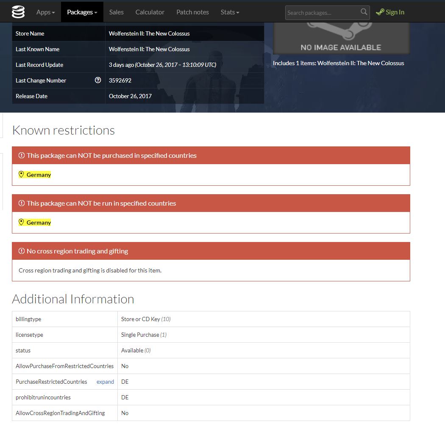Screen dimensions: 445x429
Task: Click the billingtype row label
Action: pyautogui.click(x=28, y=319)
